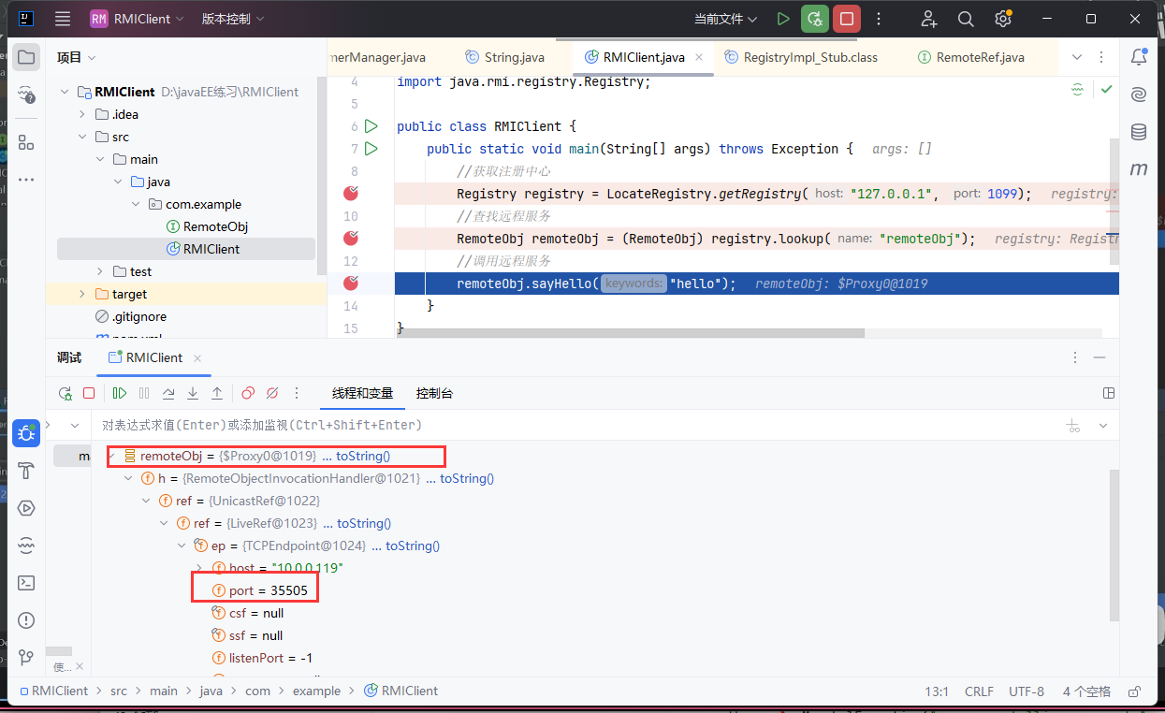Open Git tool window in left sidebar

pos(26,658)
